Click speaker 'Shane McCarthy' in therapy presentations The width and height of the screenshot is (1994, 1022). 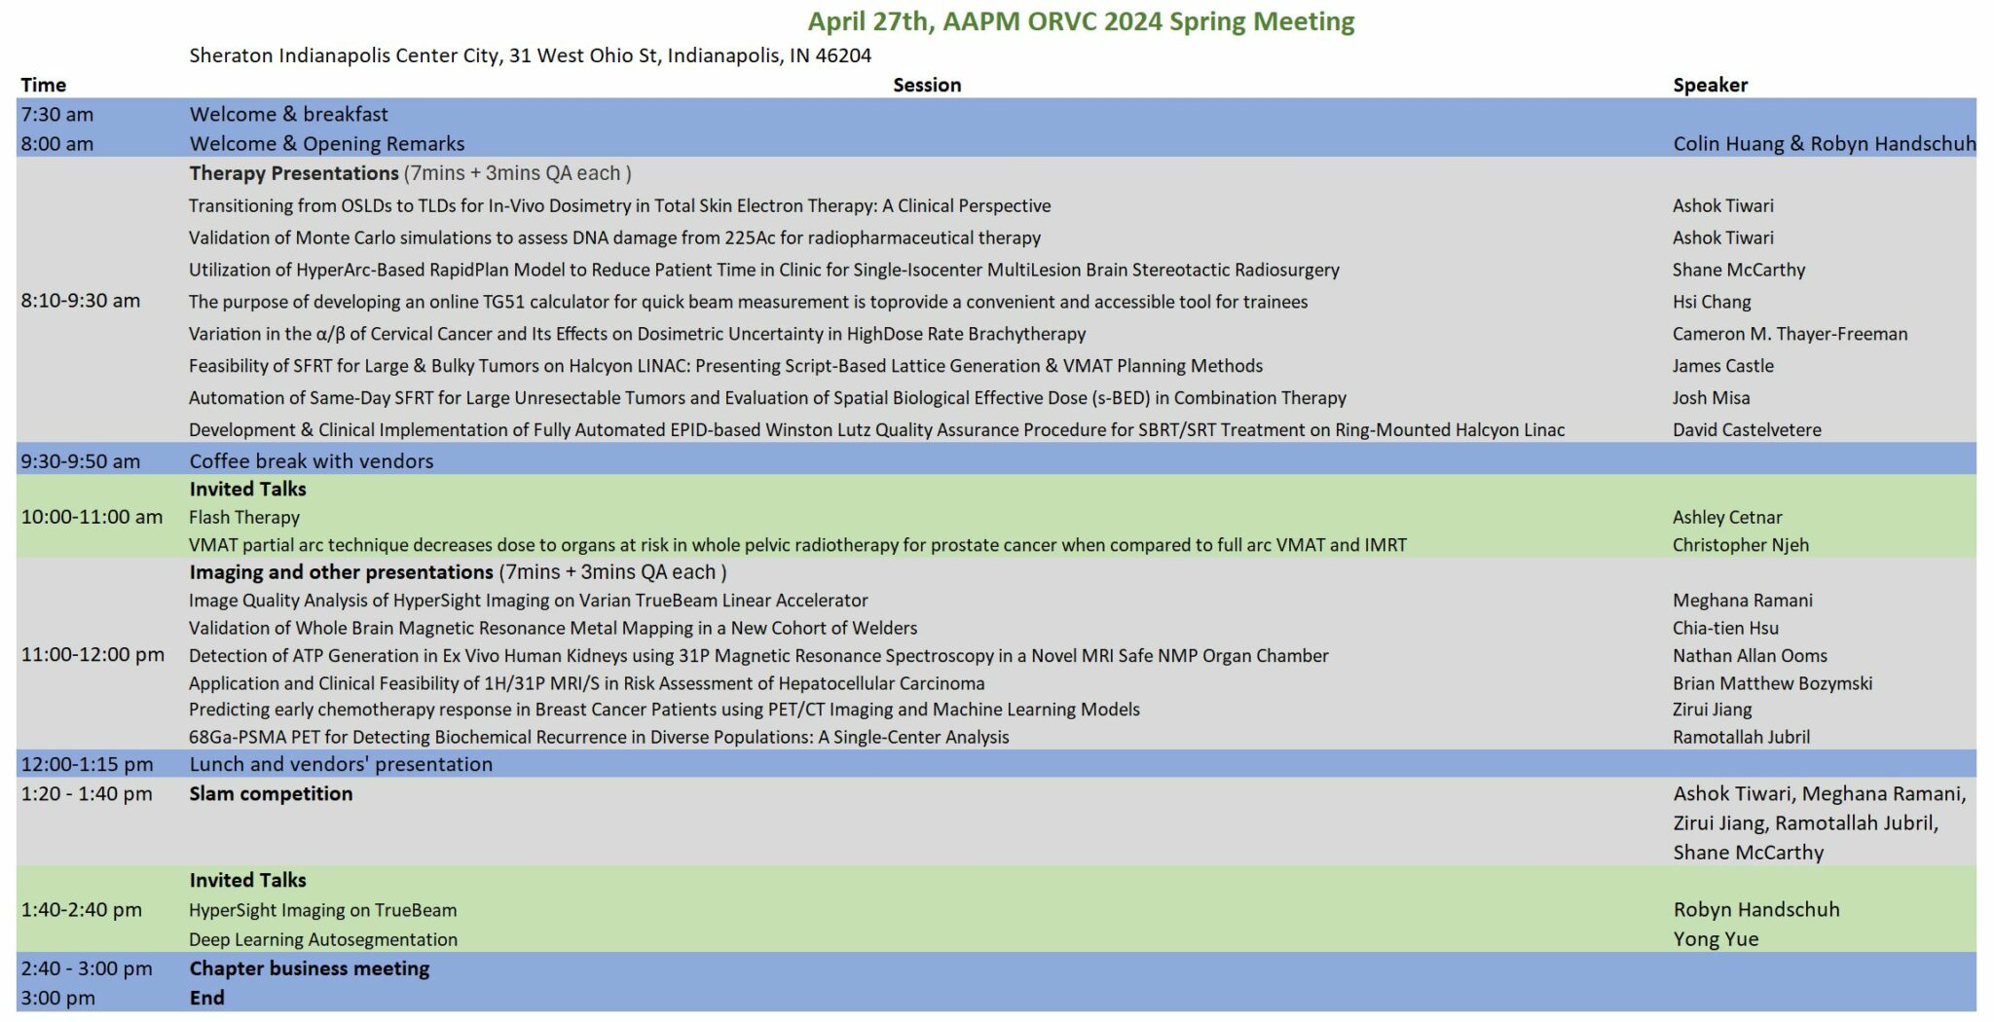pos(1738,270)
